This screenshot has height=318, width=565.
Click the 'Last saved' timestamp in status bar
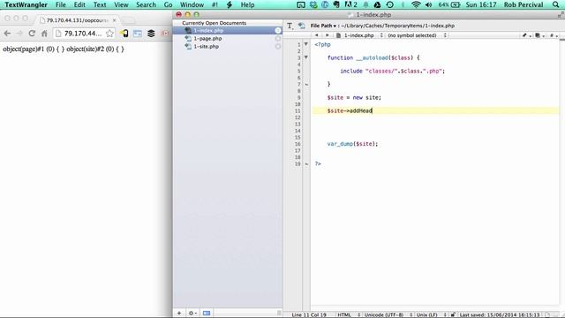(x=500, y=314)
